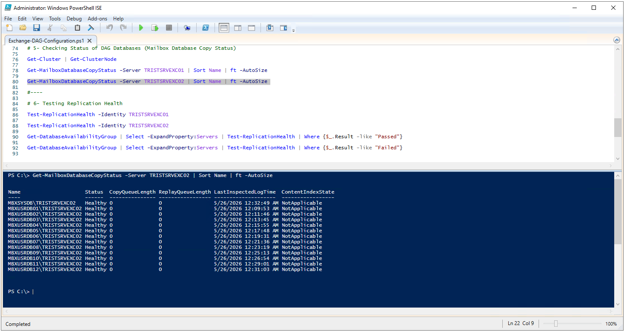Click the line 76 Get-Cluster command

(x=72, y=59)
